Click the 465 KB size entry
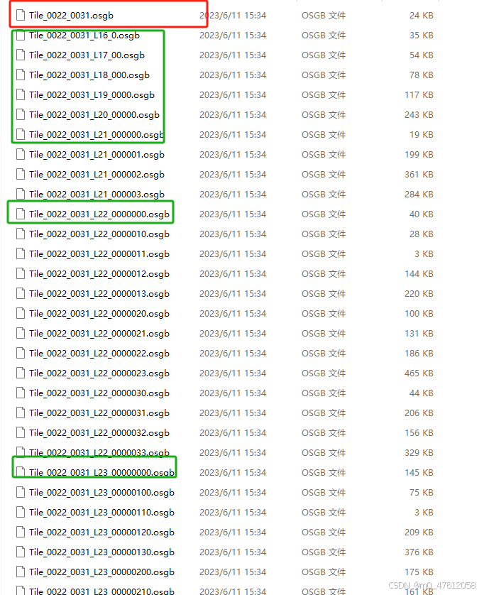The image size is (489, 595). tap(419, 373)
